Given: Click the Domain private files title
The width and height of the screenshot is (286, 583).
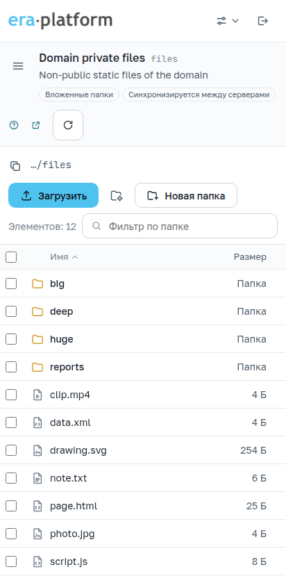Looking at the screenshot, I should pos(92,58).
